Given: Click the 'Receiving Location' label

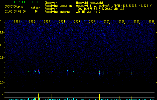Looking at the screenshot, I should [58, 6].
